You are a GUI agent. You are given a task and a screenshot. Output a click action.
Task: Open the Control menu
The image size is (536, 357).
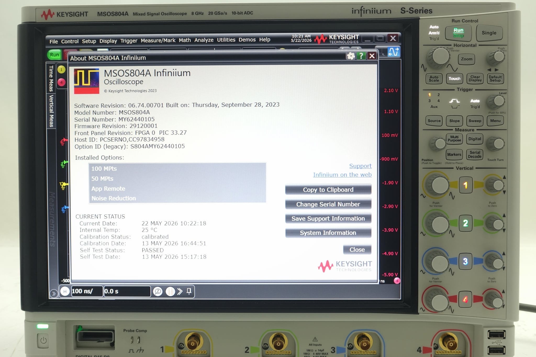tap(70, 41)
